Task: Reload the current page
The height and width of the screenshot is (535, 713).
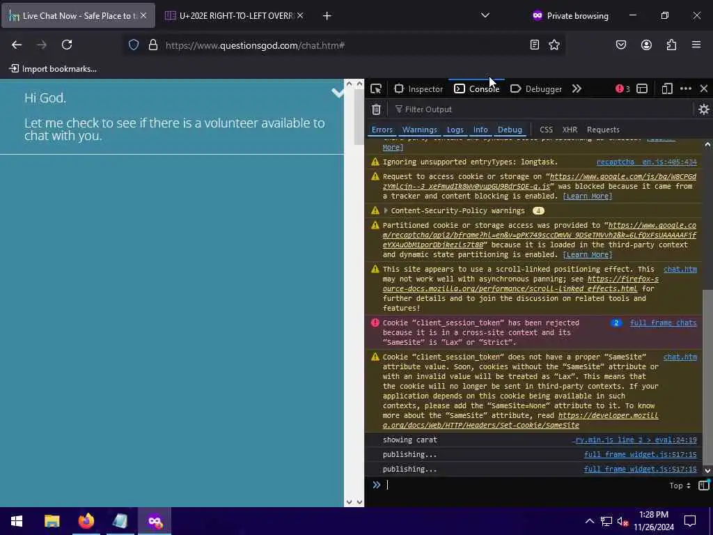Action: [x=67, y=45]
